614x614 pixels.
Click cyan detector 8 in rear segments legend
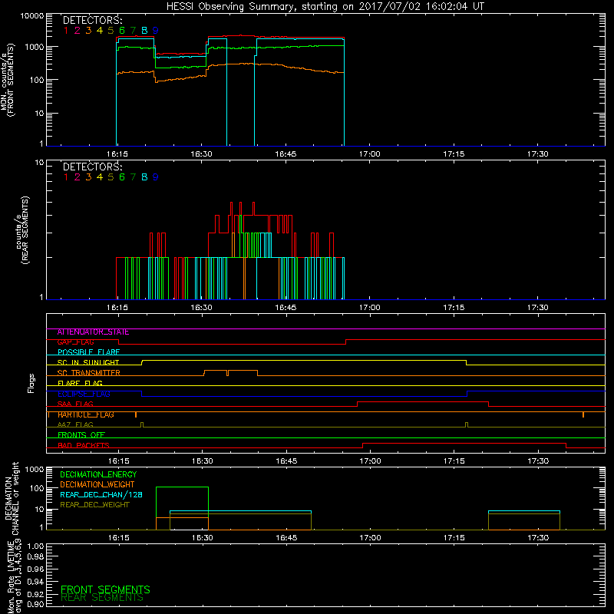click(x=144, y=177)
